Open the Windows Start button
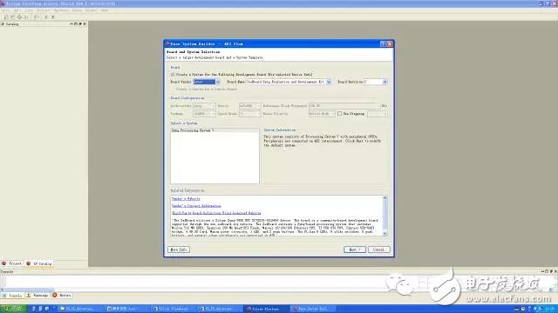This screenshot has width=558, height=313. 13,309
